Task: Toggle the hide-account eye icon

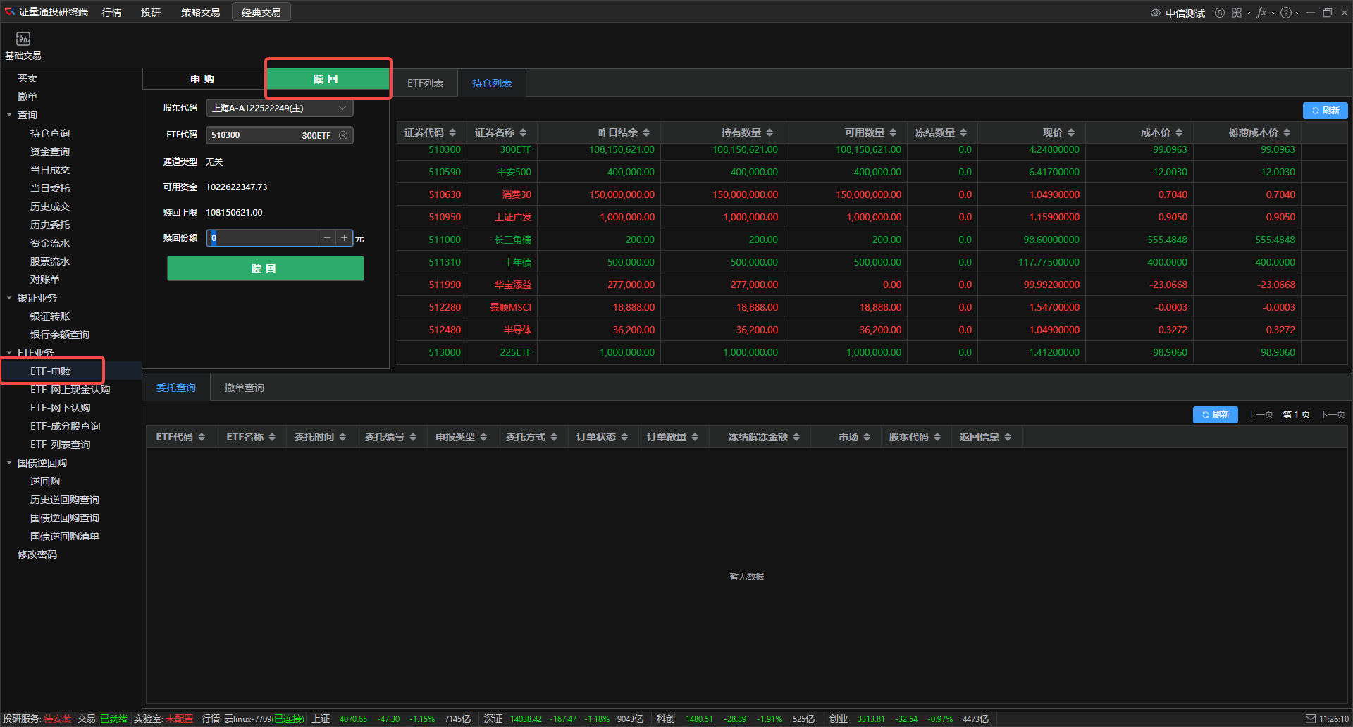Action: point(1156,13)
